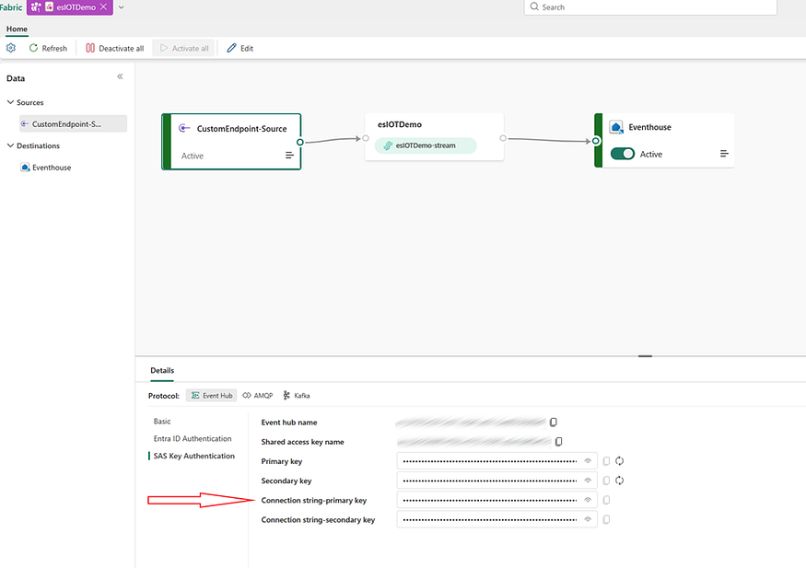Collapse the Destinations tree section
This screenshot has height=568, width=806.
pos(10,145)
